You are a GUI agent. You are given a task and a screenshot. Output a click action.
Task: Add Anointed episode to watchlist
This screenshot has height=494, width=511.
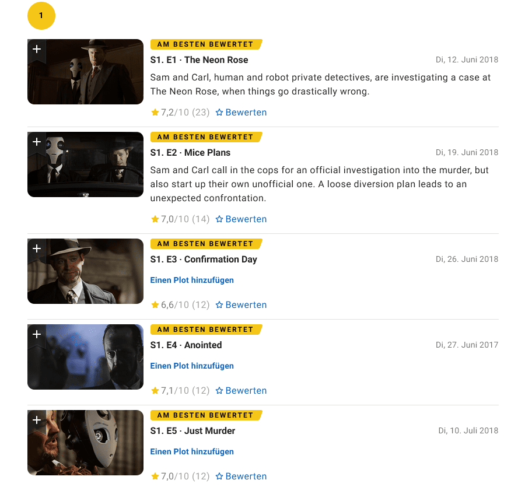(x=37, y=335)
